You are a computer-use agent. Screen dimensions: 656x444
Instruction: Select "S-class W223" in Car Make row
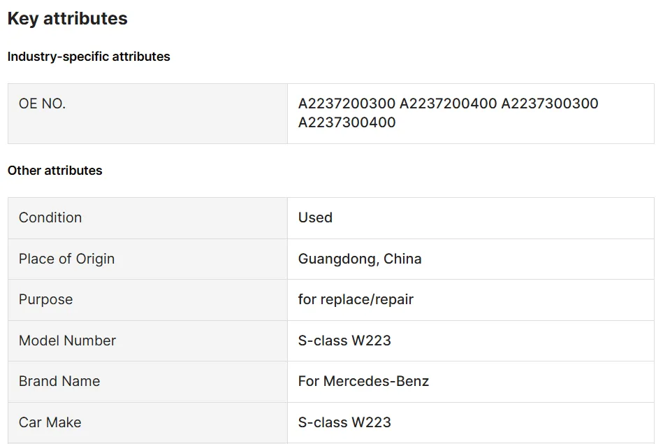click(x=344, y=422)
